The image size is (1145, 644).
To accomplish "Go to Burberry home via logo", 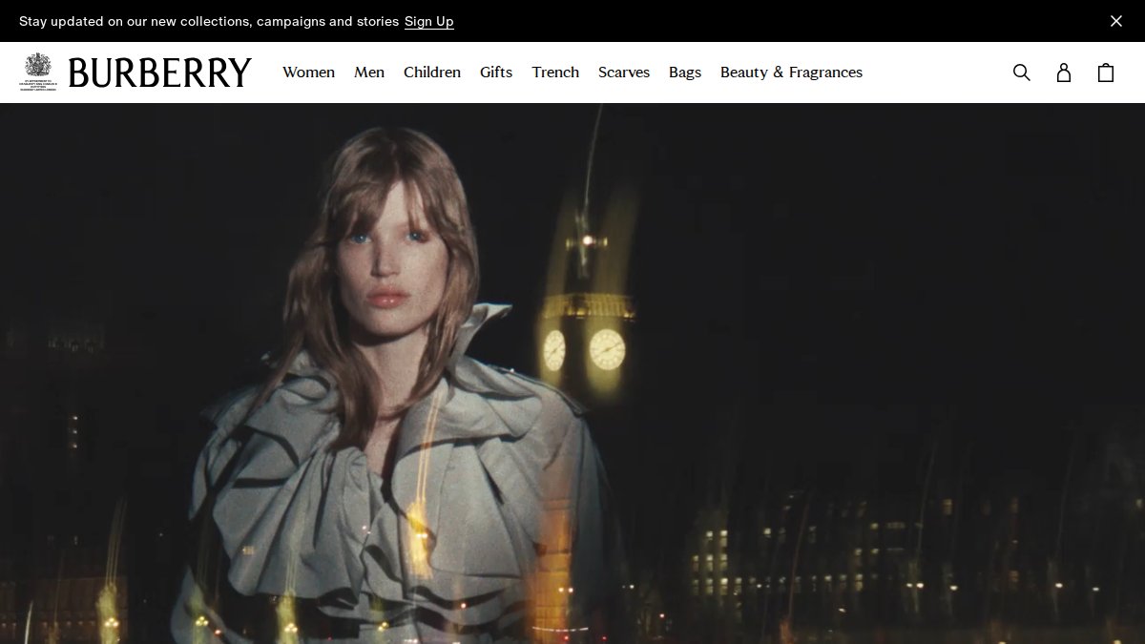I will coord(160,73).
